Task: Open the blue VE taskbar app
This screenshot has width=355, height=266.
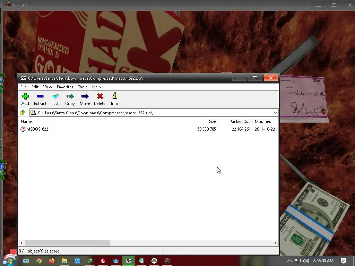Action: point(77,261)
